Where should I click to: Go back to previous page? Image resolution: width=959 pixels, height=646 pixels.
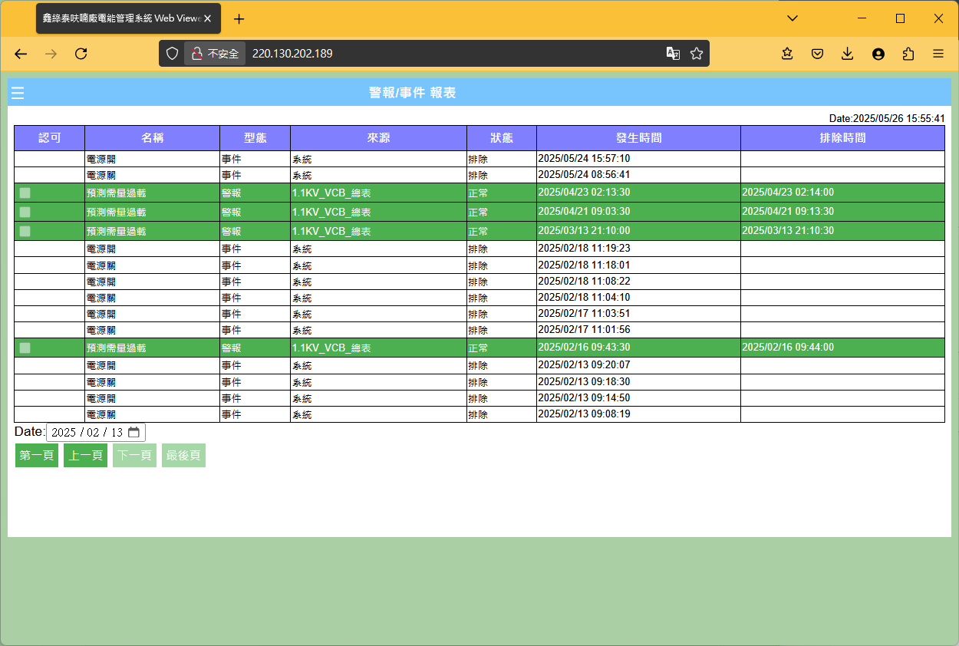tap(21, 54)
